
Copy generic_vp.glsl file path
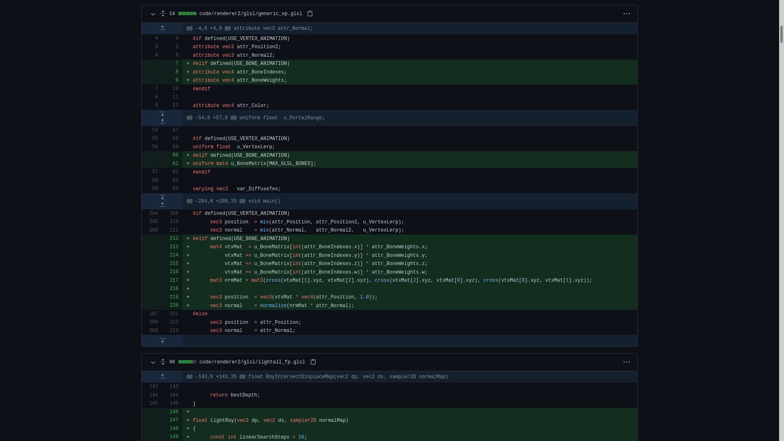point(310,14)
